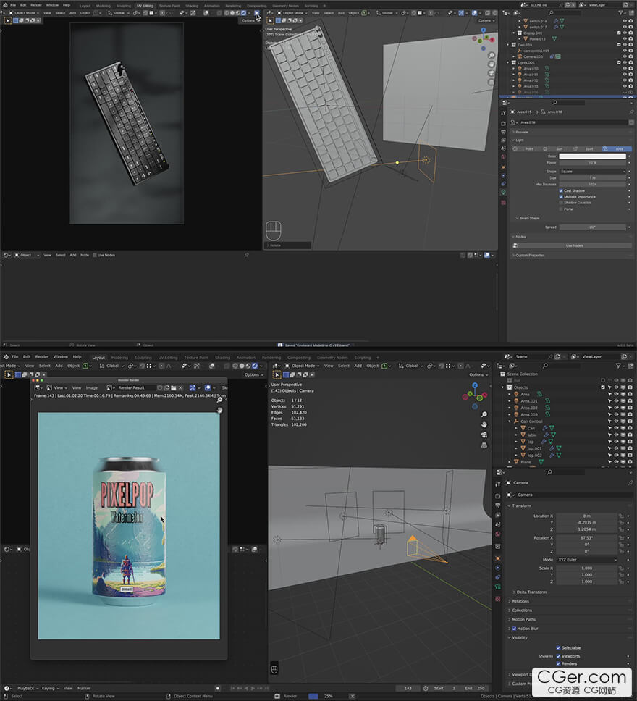Disable the Cast Shadow checkbox
The width and height of the screenshot is (637, 701).
(561, 190)
